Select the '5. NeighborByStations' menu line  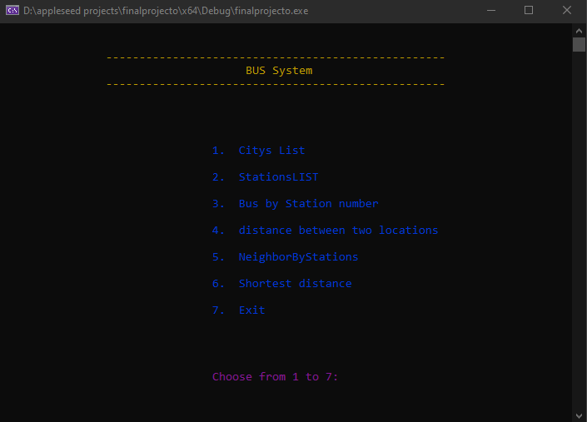pyautogui.click(x=285, y=256)
